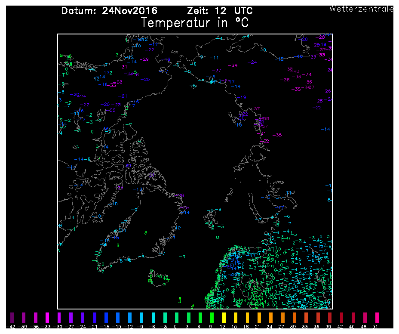Click the Temperatur in °C title
Viewport: 399px width, 334px height.
(x=195, y=23)
